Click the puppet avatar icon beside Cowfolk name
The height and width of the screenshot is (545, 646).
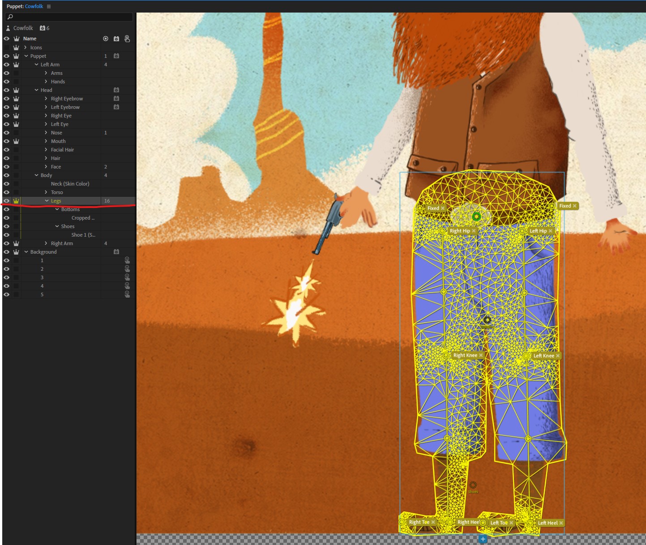(x=8, y=28)
